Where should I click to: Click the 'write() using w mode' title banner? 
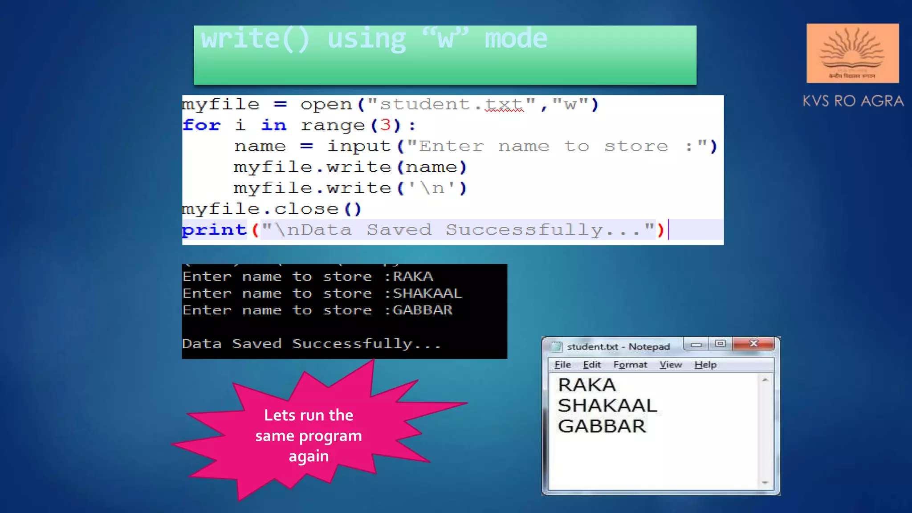coord(444,55)
